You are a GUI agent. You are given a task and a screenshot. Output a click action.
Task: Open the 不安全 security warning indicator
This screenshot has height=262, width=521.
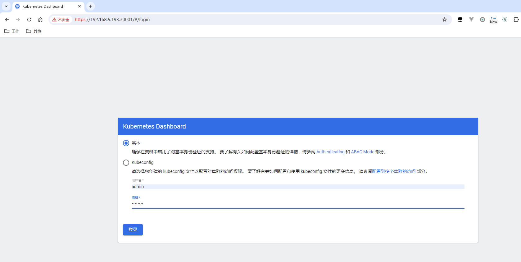pyautogui.click(x=61, y=20)
